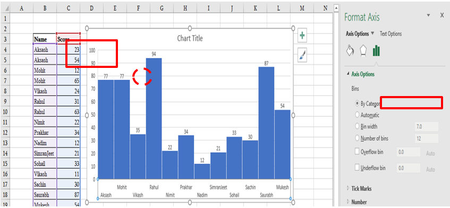Select the Effects pentagon icon

pos(363,51)
